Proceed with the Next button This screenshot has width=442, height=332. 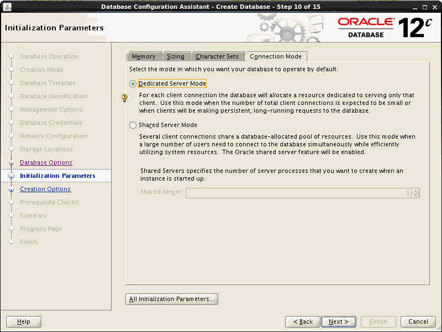point(339,322)
